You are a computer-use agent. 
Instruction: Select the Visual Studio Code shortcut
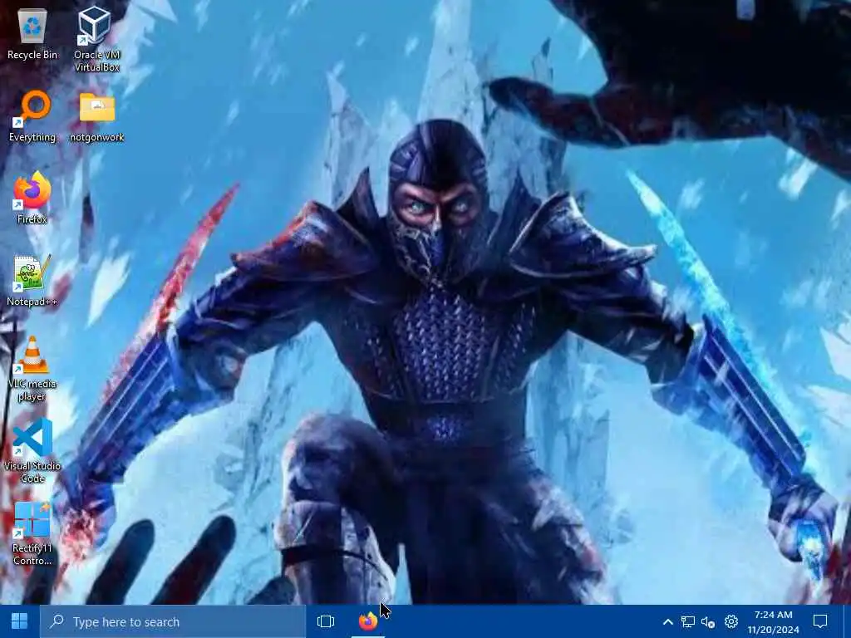click(x=32, y=450)
